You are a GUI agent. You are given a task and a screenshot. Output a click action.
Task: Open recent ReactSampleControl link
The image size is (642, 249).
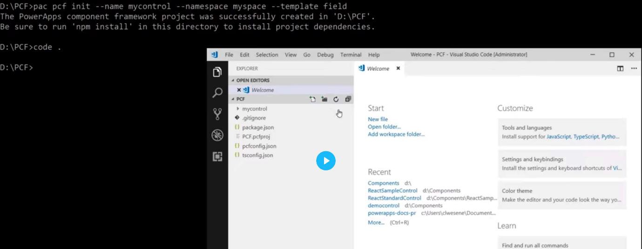coord(392,191)
